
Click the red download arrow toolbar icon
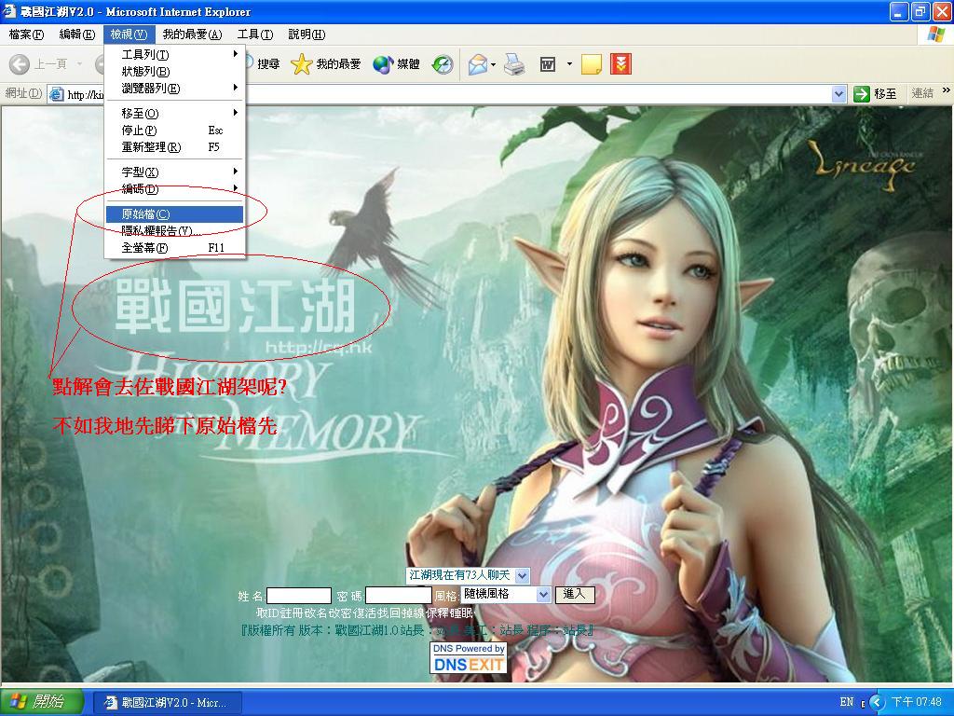point(620,64)
